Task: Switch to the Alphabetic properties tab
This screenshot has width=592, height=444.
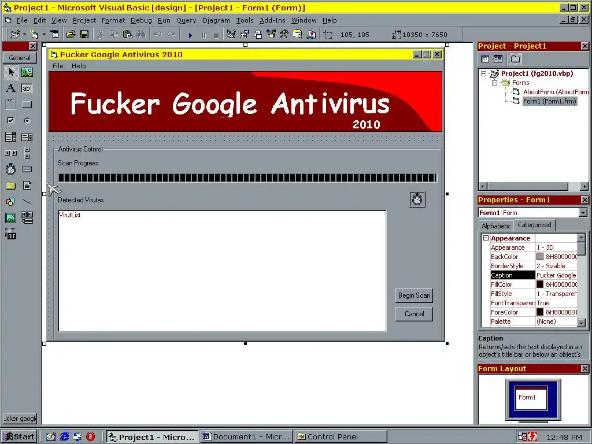Action: pyautogui.click(x=496, y=226)
